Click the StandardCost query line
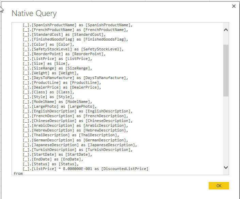240x199 pixels. coord(64,35)
